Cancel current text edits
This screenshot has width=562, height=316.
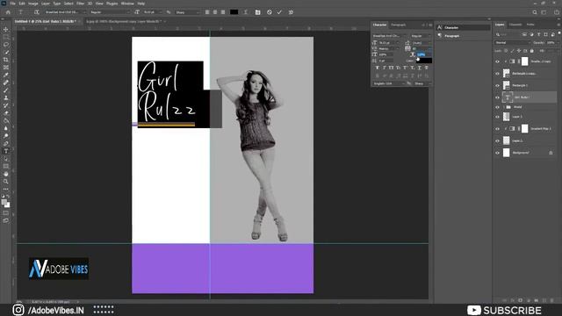(x=270, y=12)
